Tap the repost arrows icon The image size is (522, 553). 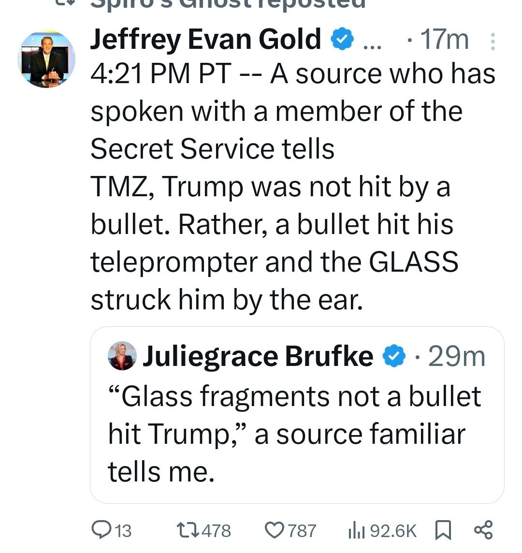(188, 530)
